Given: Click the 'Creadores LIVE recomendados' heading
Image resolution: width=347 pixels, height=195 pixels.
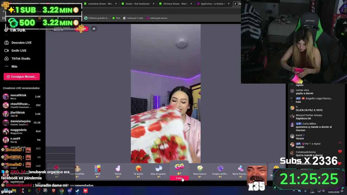Looking at the screenshot, I should pyautogui.click(x=21, y=88).
